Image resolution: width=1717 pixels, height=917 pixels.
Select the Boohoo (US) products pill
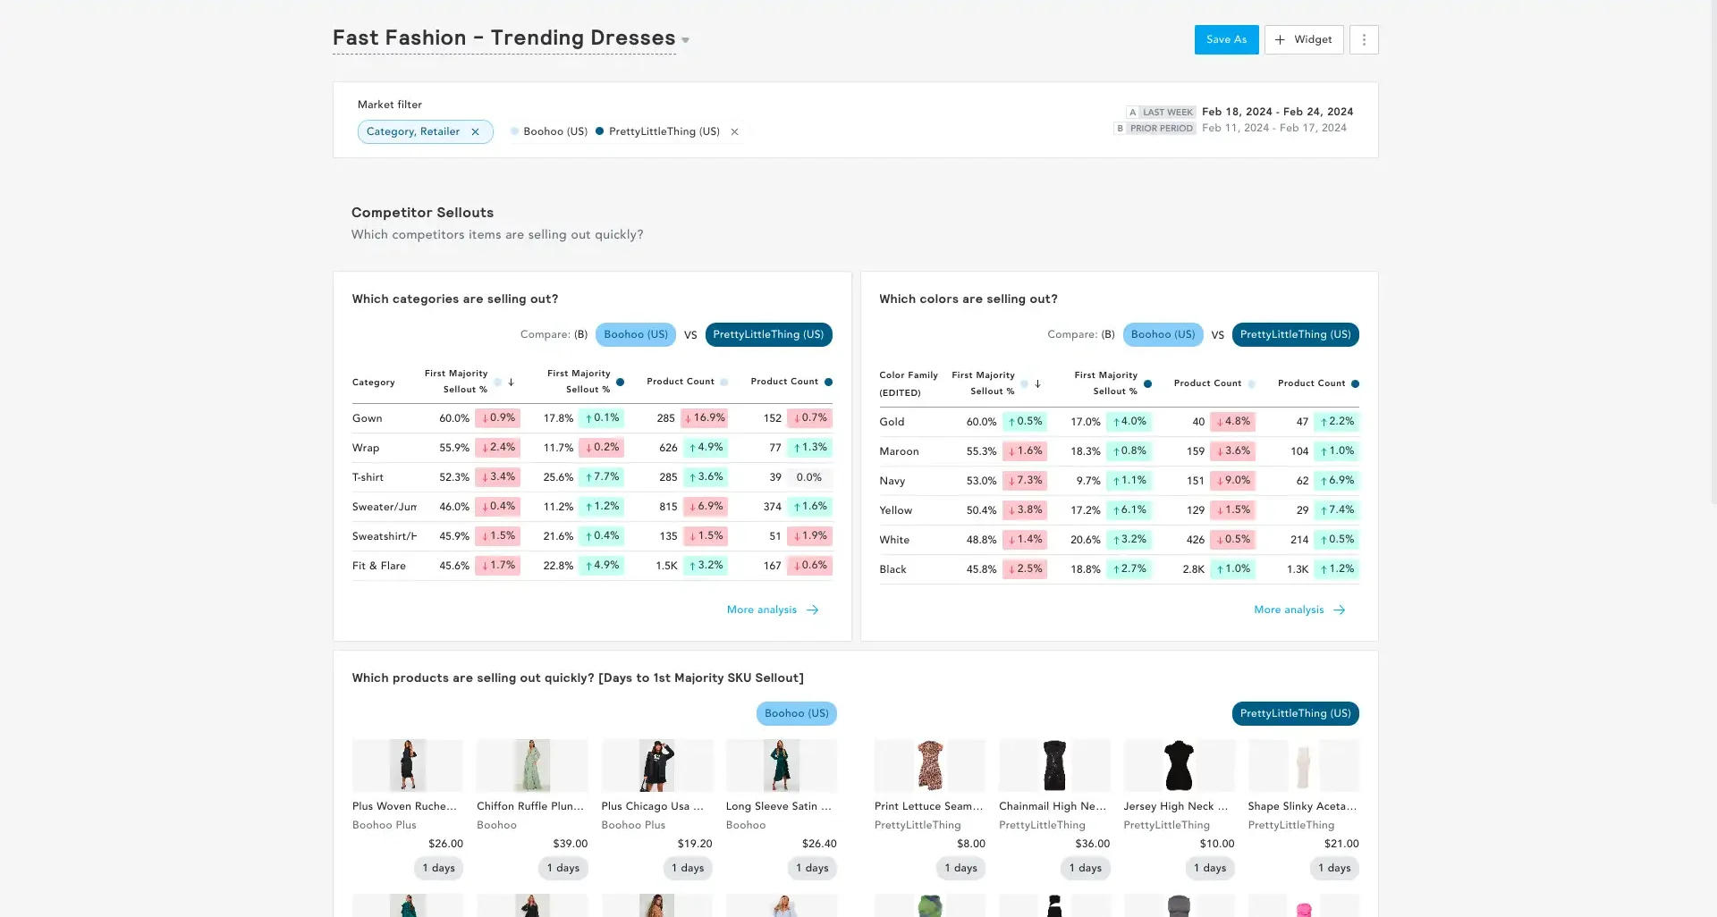click(x=796, y=713)
